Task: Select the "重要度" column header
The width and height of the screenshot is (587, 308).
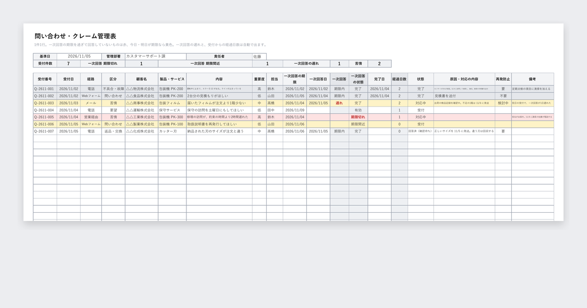Action: click(x=259, y=79)
